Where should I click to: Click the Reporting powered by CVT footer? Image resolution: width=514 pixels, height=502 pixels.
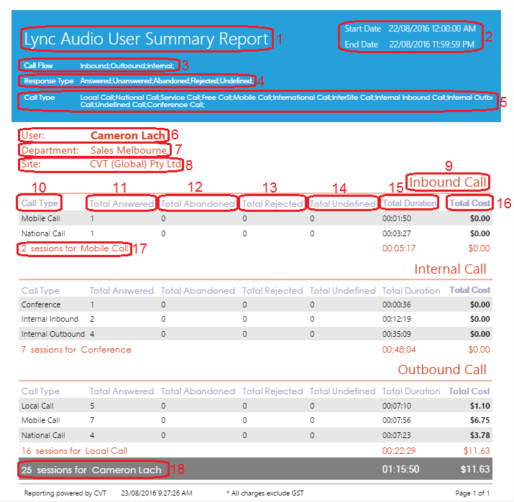[x=65, y=493]
